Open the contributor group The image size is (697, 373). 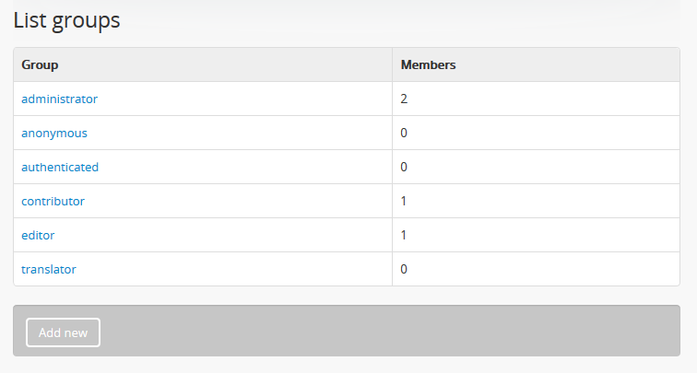(53, 201)
